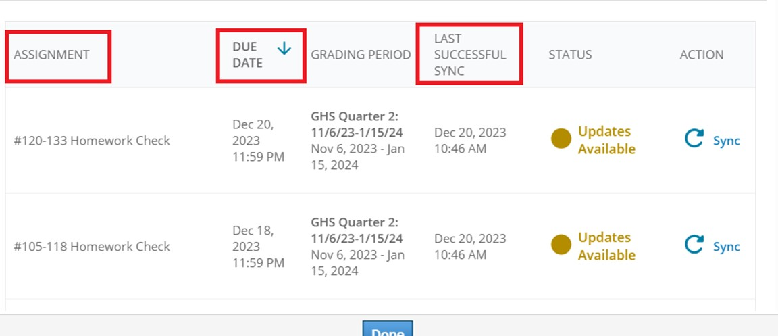This screenshot has width=778, height=336.
Task: Click Updates Available for #120-133 Homework Check
Action: click(x=606, y=140)
